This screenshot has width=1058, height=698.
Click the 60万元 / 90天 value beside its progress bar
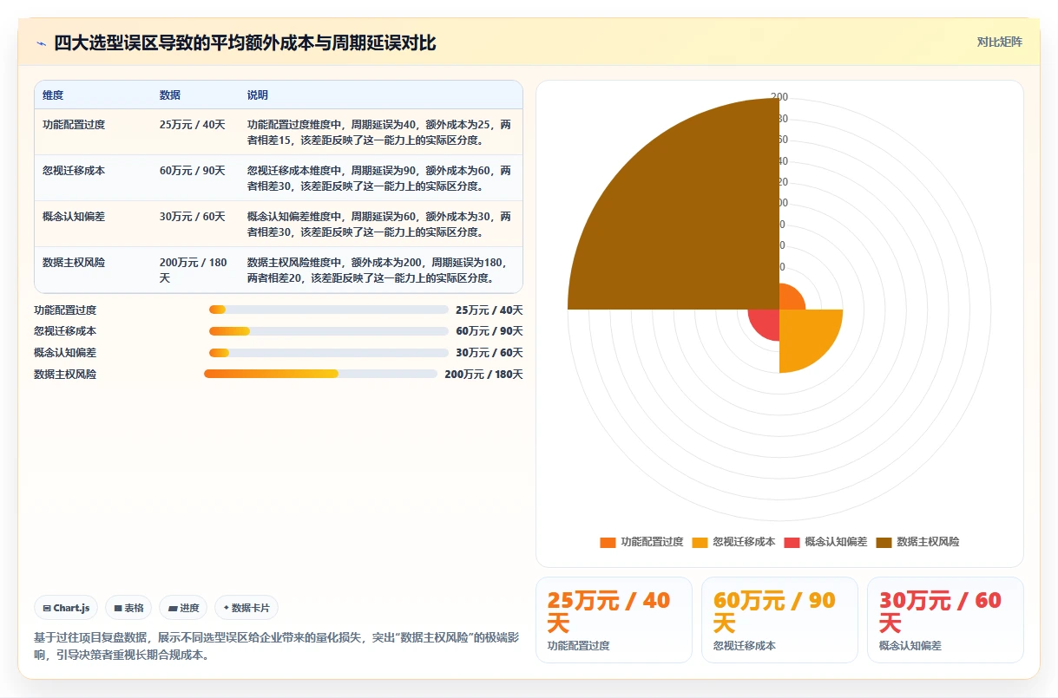point(490,331)
